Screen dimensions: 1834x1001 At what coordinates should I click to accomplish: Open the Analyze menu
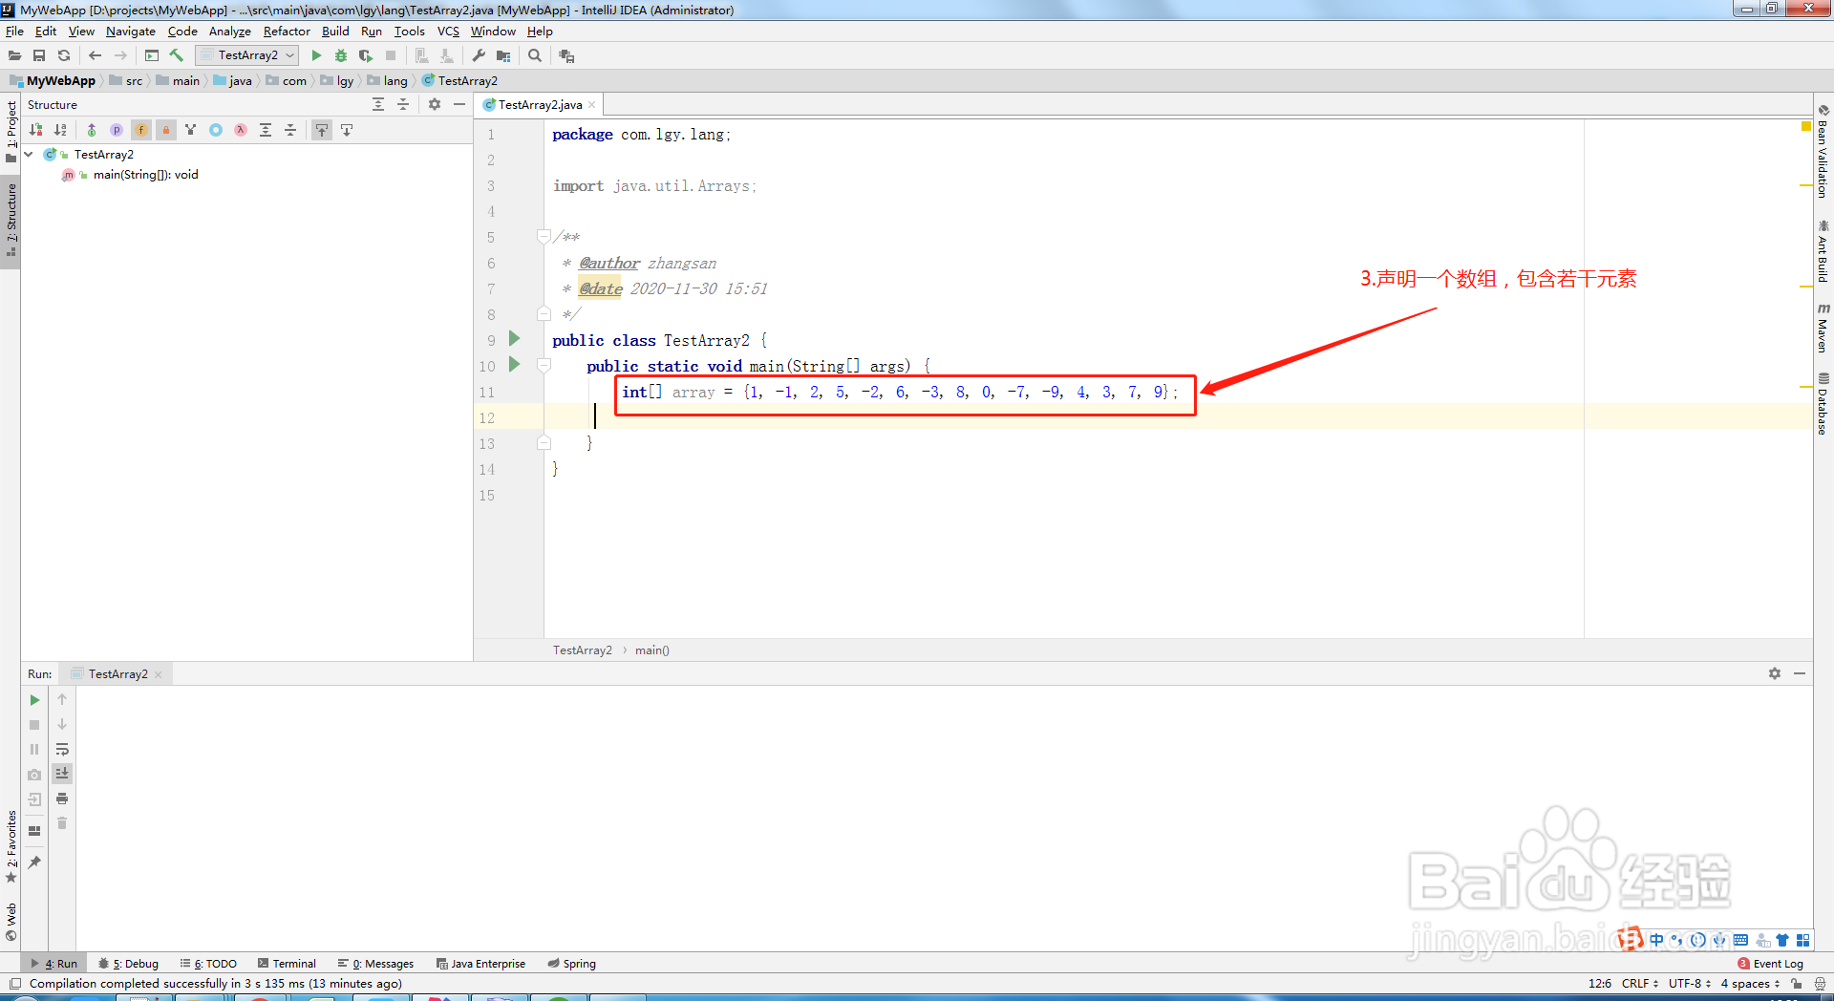pyautogui.click(x=229, y=32)
